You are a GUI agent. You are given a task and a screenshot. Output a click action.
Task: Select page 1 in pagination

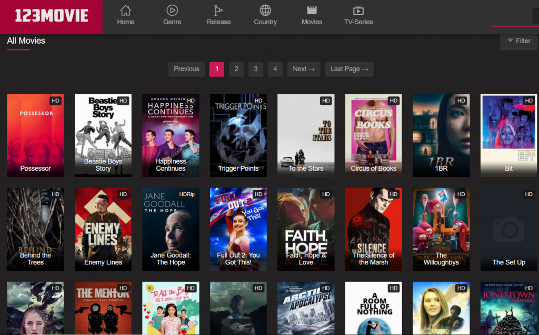pos(216,69)
